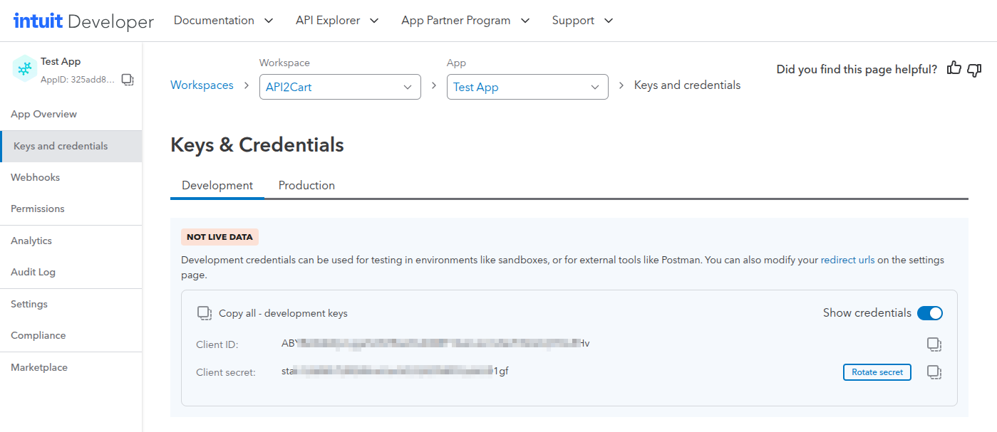The image size is (997, 432).
Task: Click the Client secret label
Action: [226, 372]
